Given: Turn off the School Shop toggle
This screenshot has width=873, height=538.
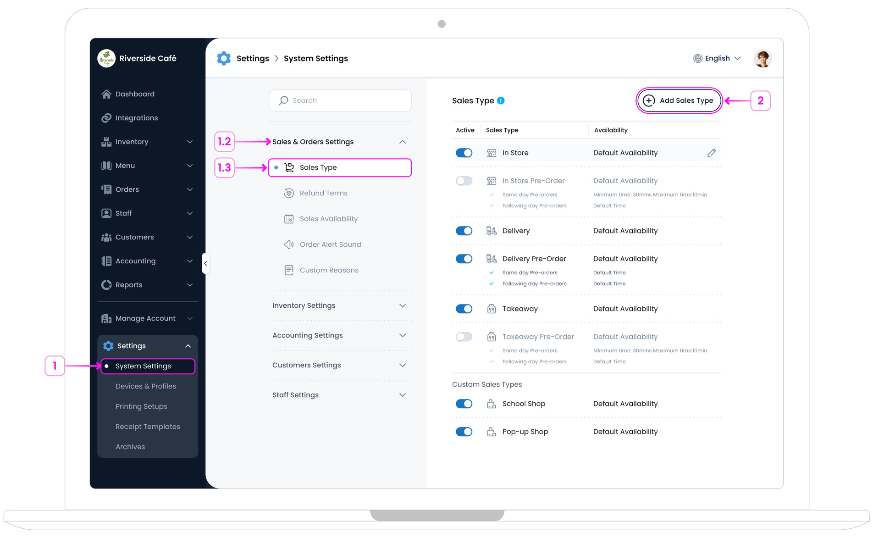Looking at the screenshot, I should point(464,404).
